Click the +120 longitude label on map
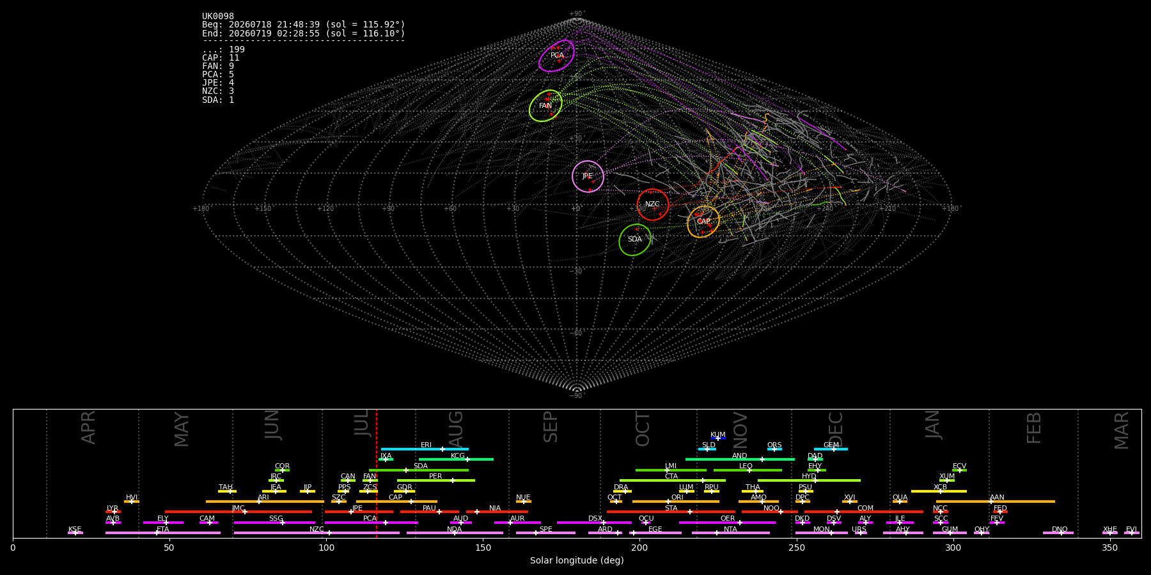1151x575 pixels. click(x=325, y=208)
